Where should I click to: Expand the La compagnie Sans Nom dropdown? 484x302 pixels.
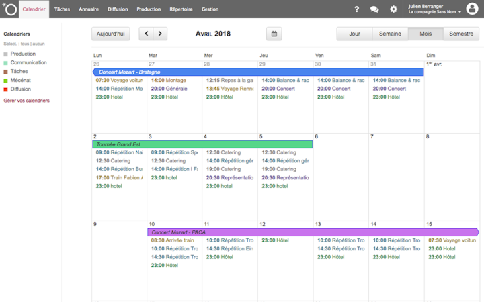pos(436,12)
